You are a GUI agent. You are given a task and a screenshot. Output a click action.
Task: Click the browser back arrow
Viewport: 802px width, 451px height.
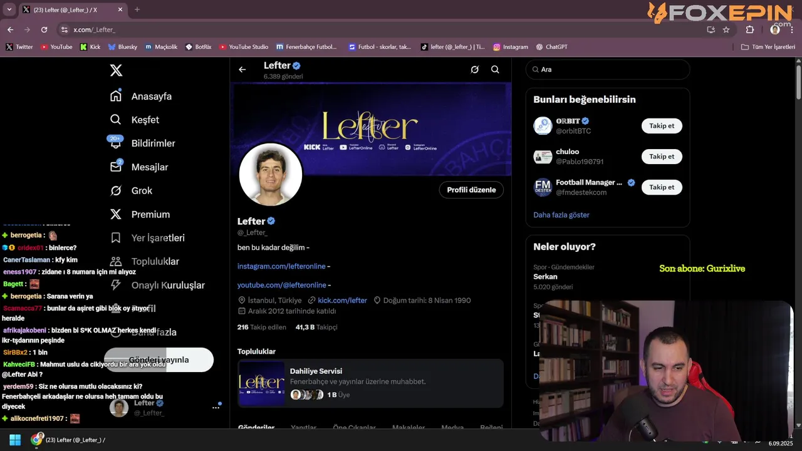10,29
